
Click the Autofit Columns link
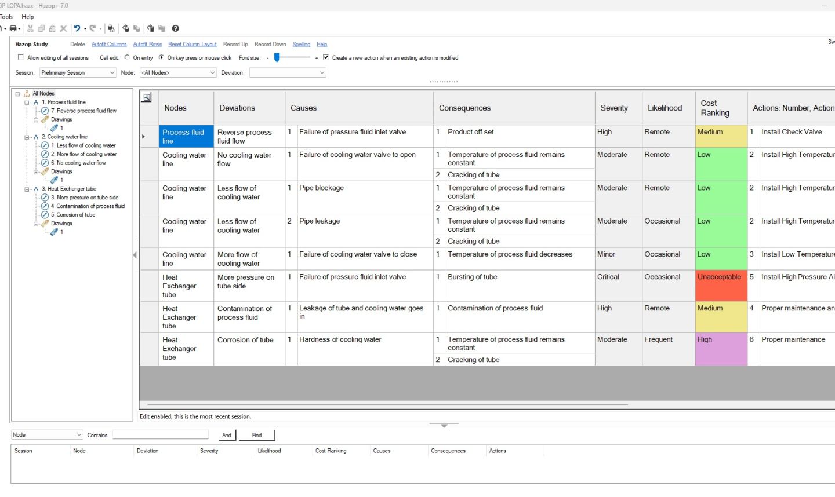(108, 44)
